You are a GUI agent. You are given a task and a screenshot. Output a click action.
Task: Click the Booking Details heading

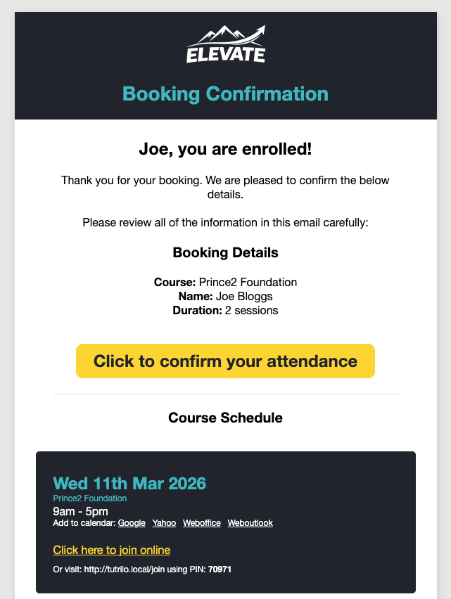click(x=225, y=252)
